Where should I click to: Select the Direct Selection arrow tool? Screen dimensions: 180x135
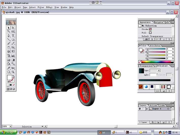click(x=13, y=28)
